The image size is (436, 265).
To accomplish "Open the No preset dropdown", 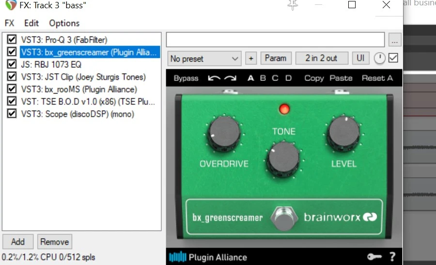I will point(204,59).
